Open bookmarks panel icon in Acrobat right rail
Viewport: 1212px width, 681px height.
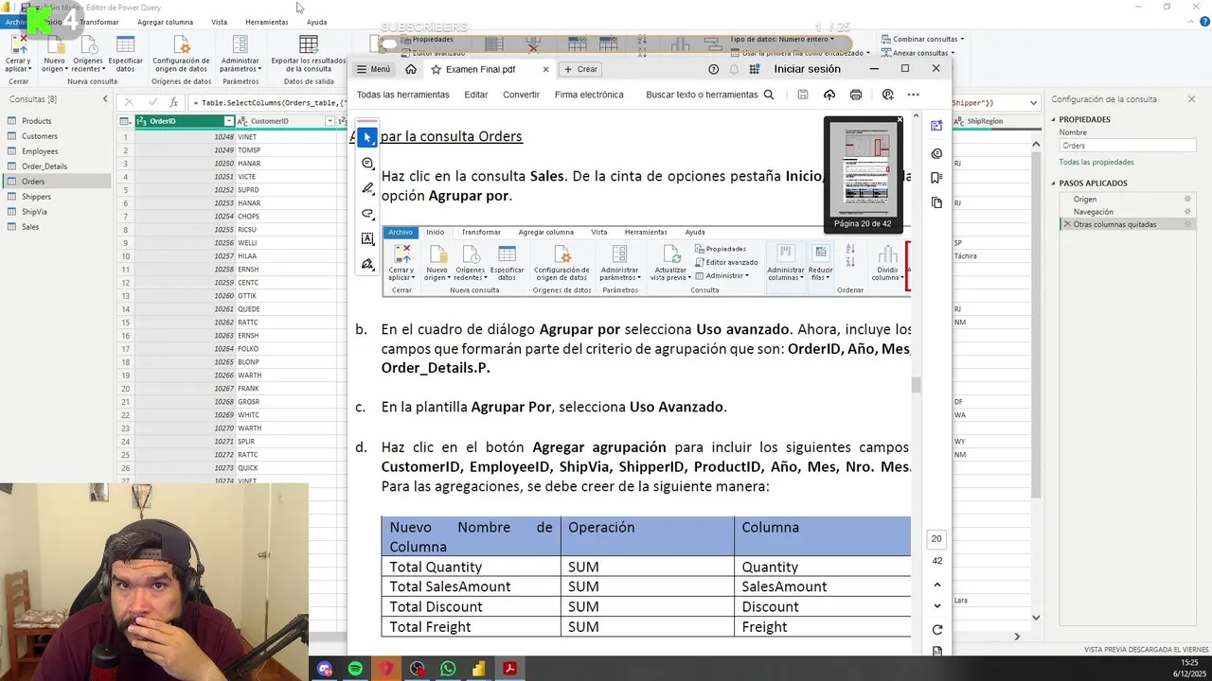pyautogui.click(x=936, y=178)
